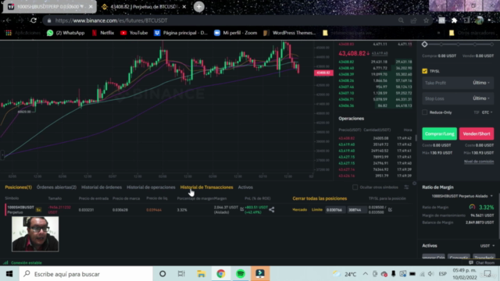Enable the Reduce-Only checkbox
The image size is (500, 281).
[x=425, y=112]
